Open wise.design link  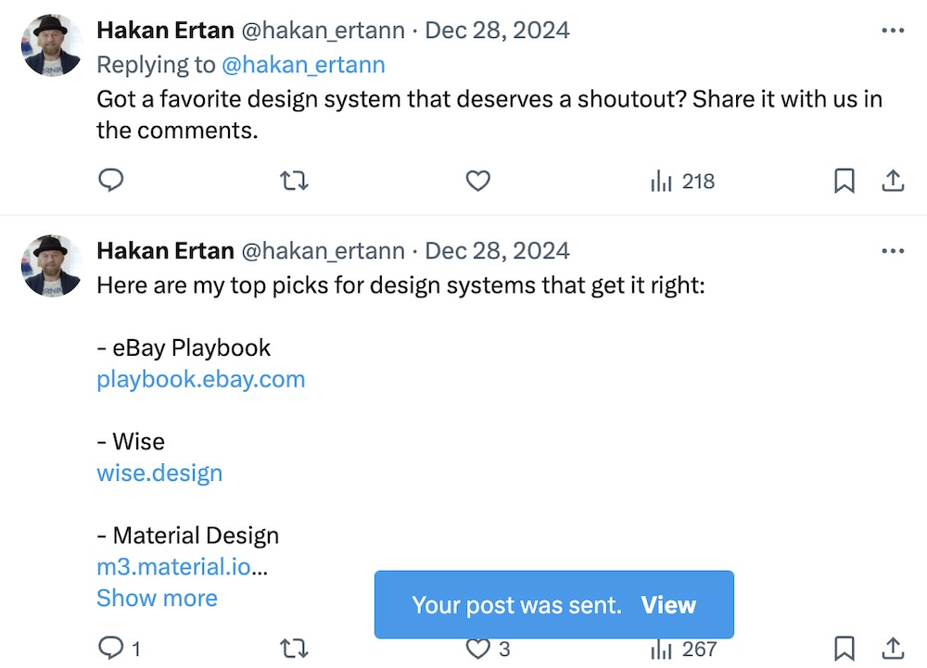[159, 473]
